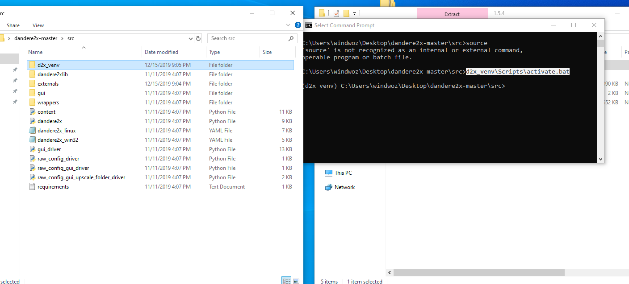Open Properties icon on the Quick Access Toolbar
The width and height of the screenshot is (629, 284).
click(x=336, y=13)
